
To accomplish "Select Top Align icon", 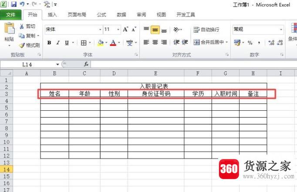I will point(146,29).
